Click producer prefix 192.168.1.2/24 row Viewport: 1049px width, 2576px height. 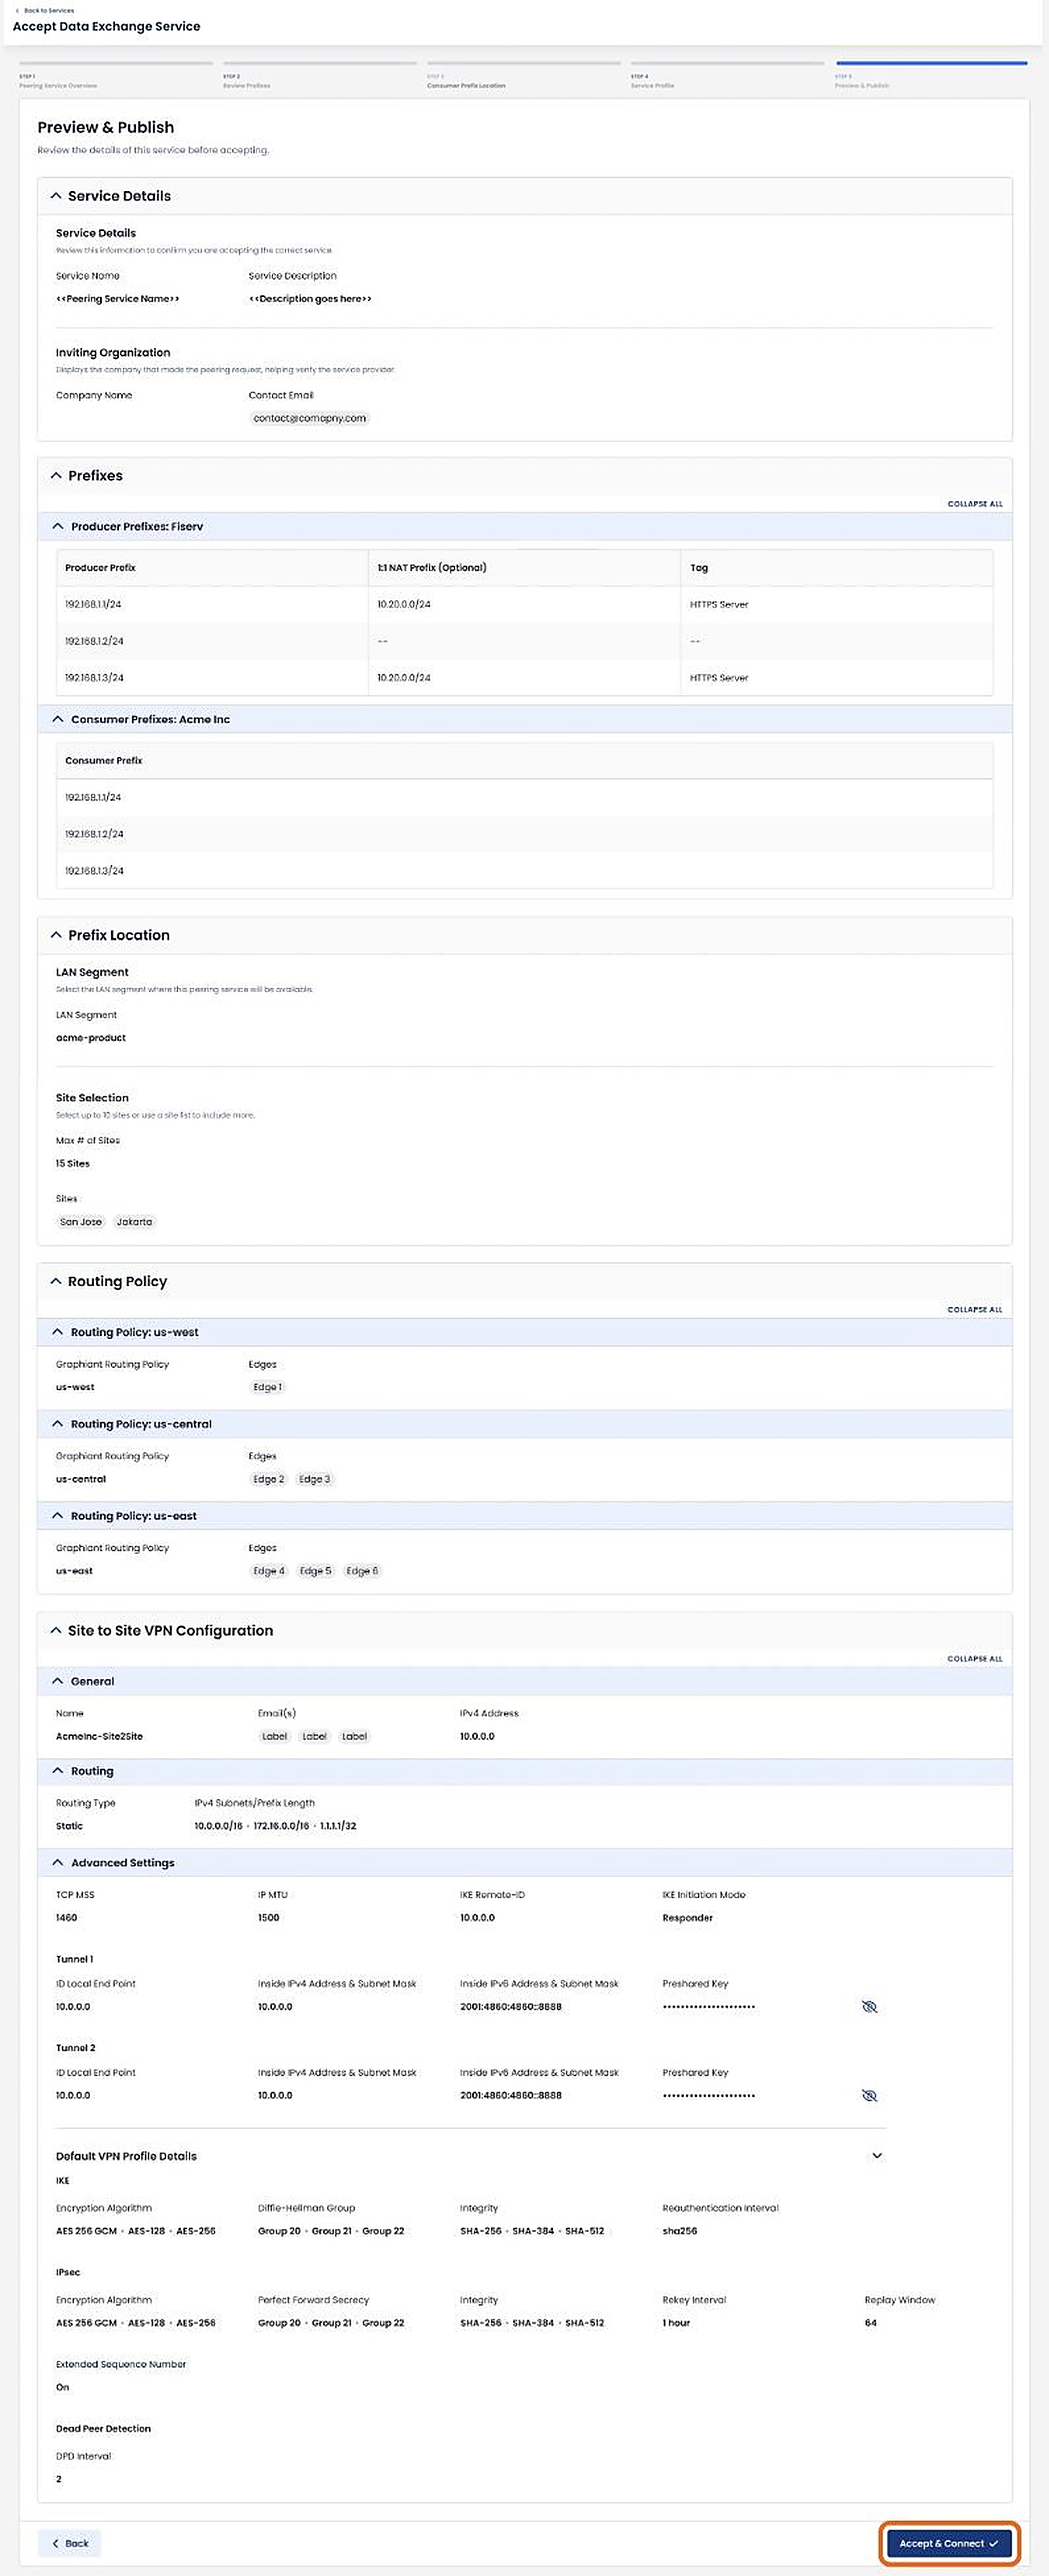tap(525, 641)
